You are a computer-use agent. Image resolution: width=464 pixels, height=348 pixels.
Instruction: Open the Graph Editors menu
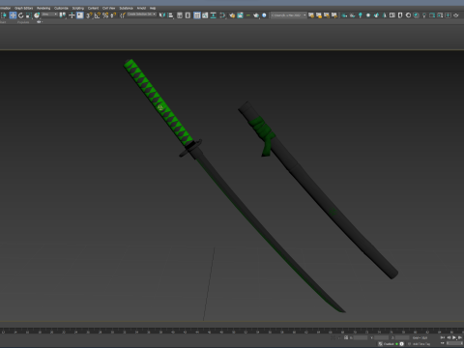(23, 8)
